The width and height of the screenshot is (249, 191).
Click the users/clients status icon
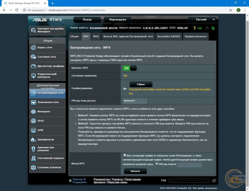(x=207, y=28)
